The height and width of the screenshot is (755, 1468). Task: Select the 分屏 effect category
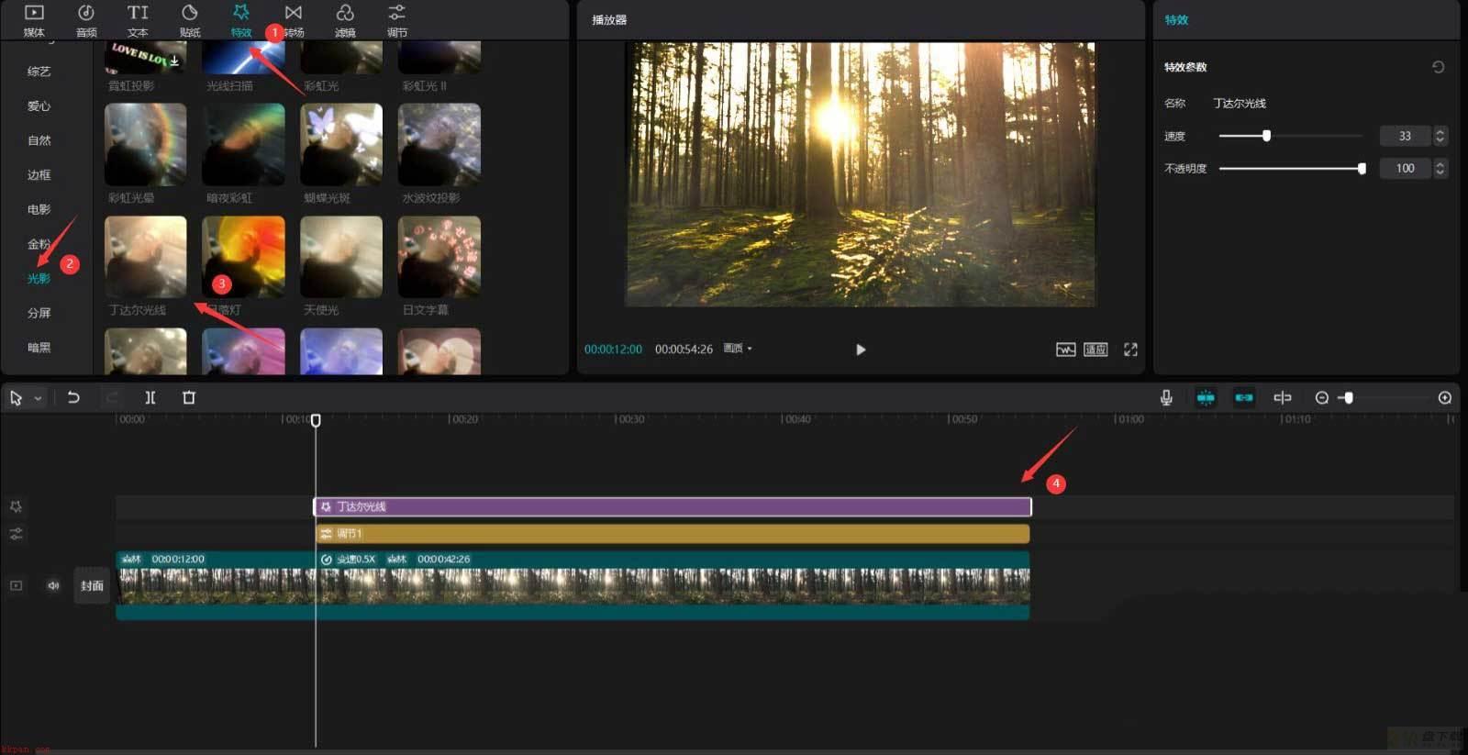tap(39, 313)
